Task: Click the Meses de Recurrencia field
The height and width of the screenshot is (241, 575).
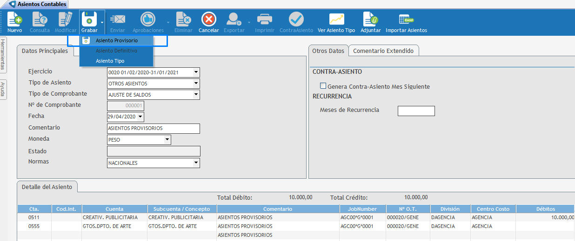Action: pos(416,111)
